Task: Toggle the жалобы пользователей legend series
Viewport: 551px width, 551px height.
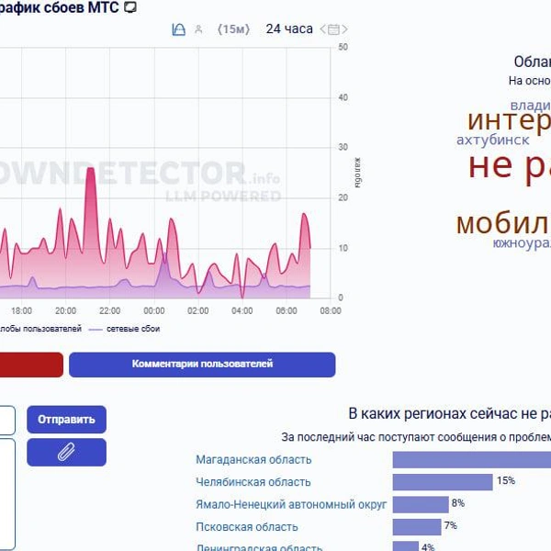Action: pos(40,329)
